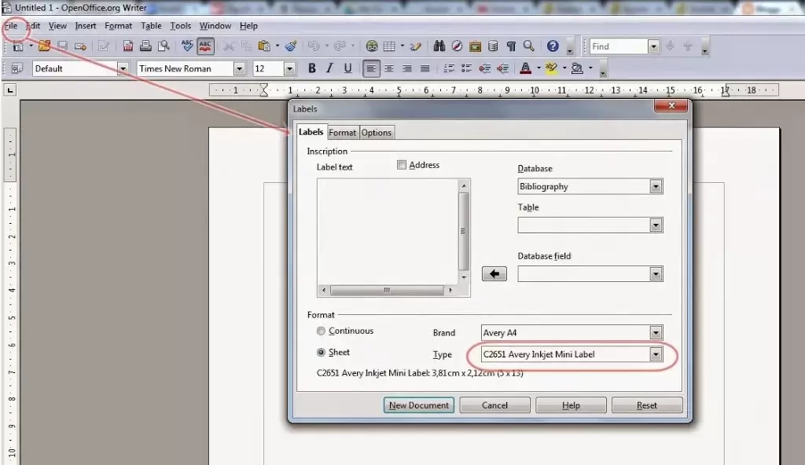The height and width of the screenshot is (465, 805).
Task: Click the New Document button
Action: (x=418, y=405)
